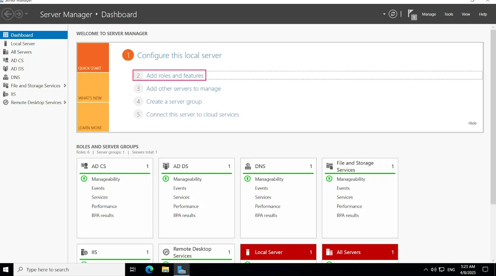Click Configure this local server link
Image resolution: width=496 pixels, height=276 pixels.
point(179,55)
